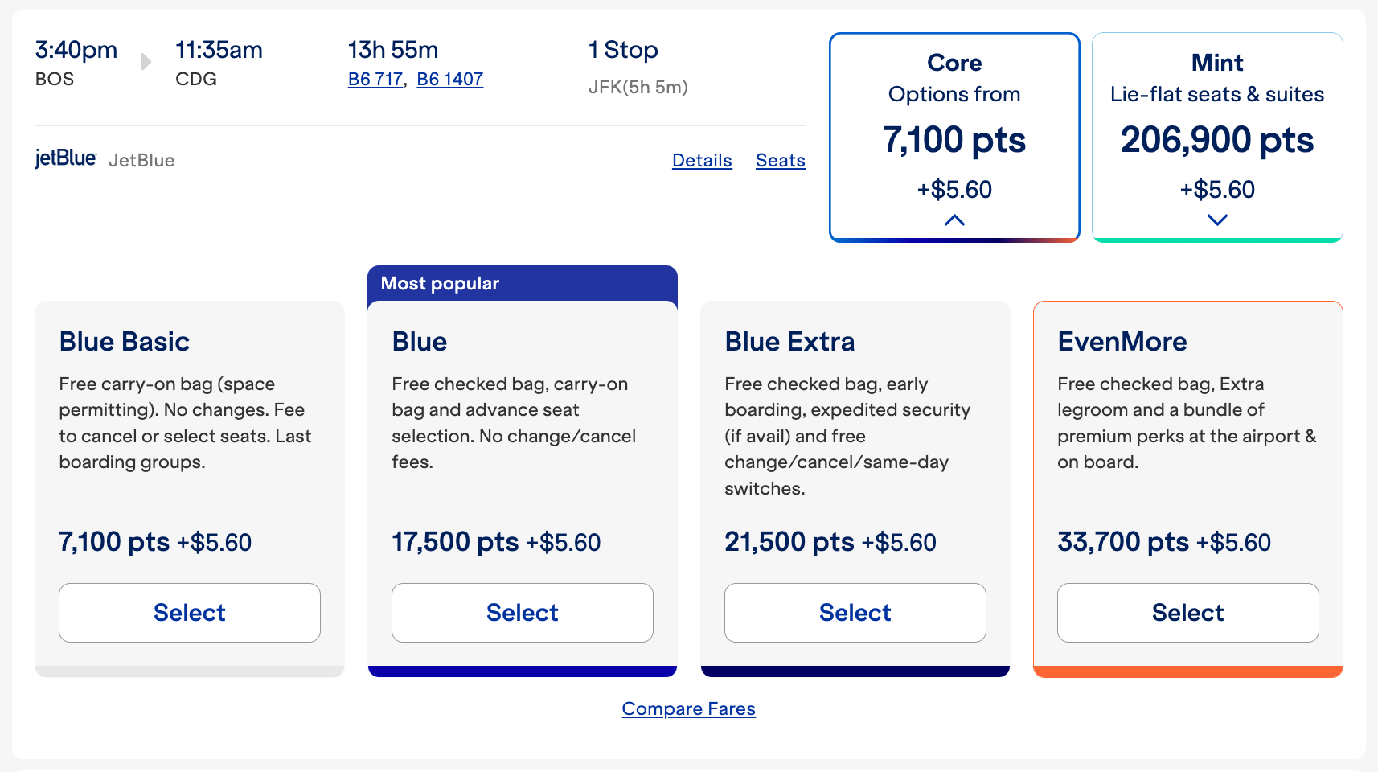Expand the Mint fare card chevron

(1216, 219)
